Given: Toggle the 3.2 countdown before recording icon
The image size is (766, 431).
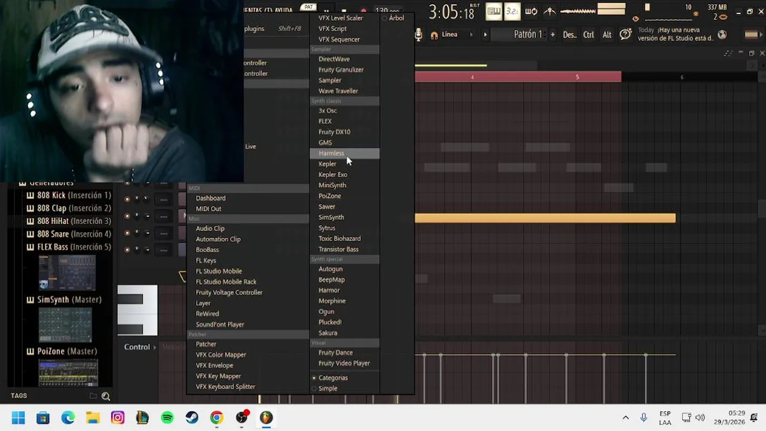Looking at the screenshot, I should click(512, 11).
